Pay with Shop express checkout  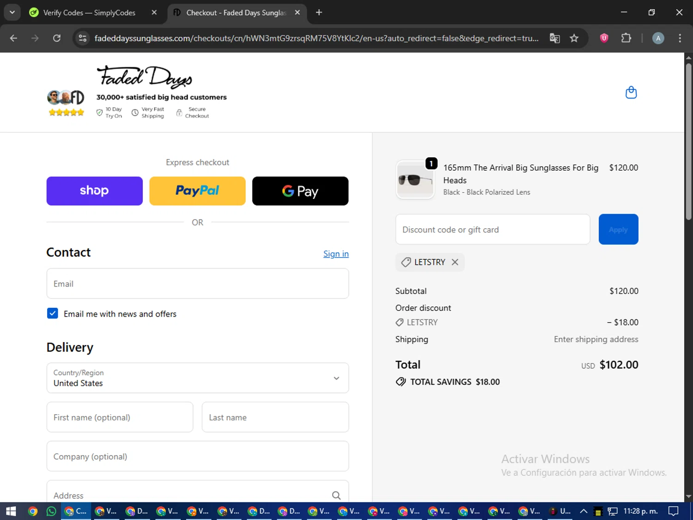click(95, 191)
